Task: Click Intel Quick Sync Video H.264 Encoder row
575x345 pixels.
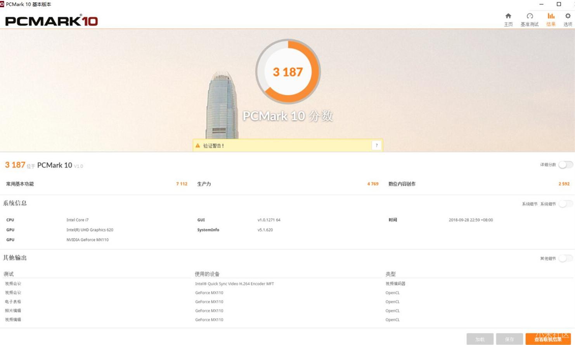Action: 234,284
